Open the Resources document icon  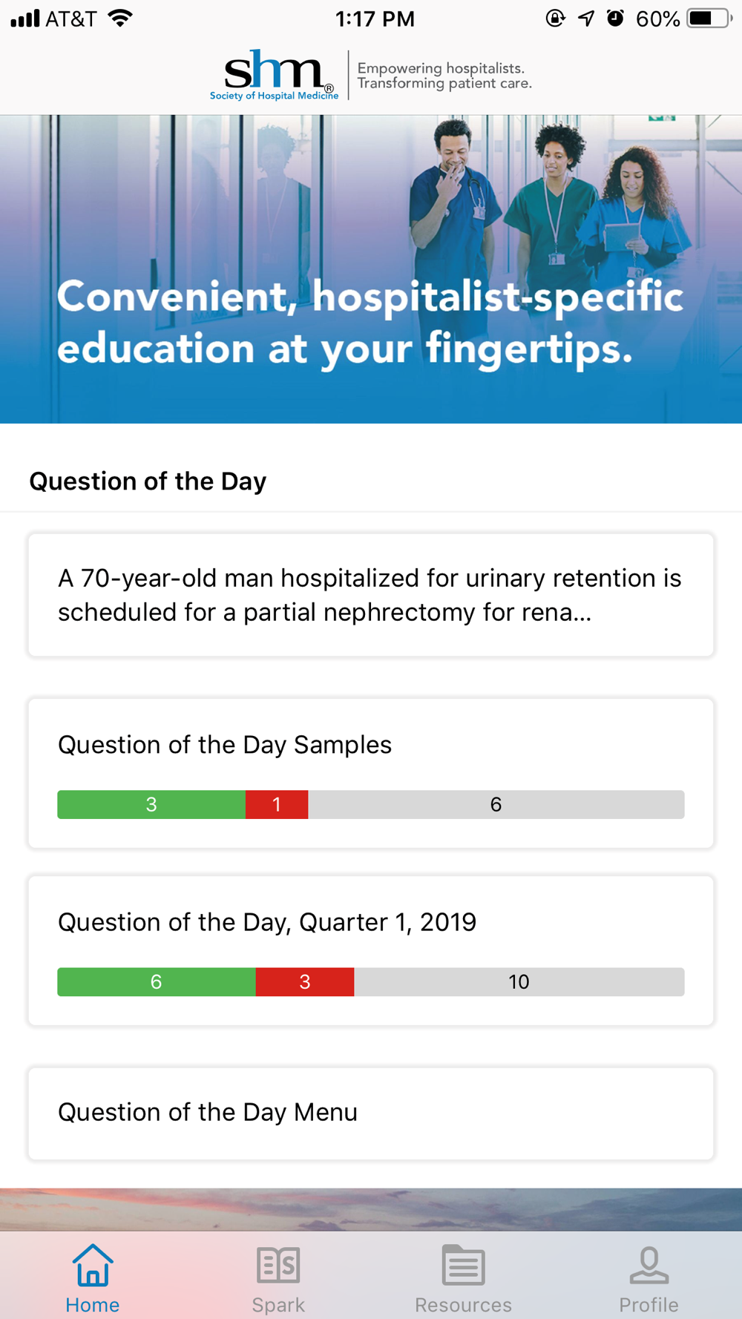pos(463,1266)
